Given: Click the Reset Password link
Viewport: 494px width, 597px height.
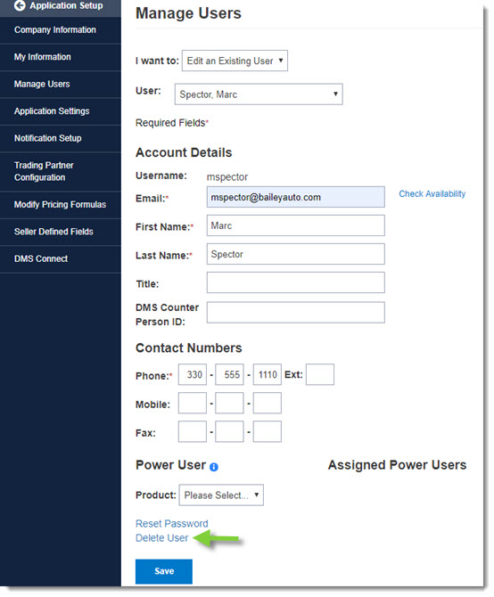Looking at the screenshot, I should tap(172, 524).
